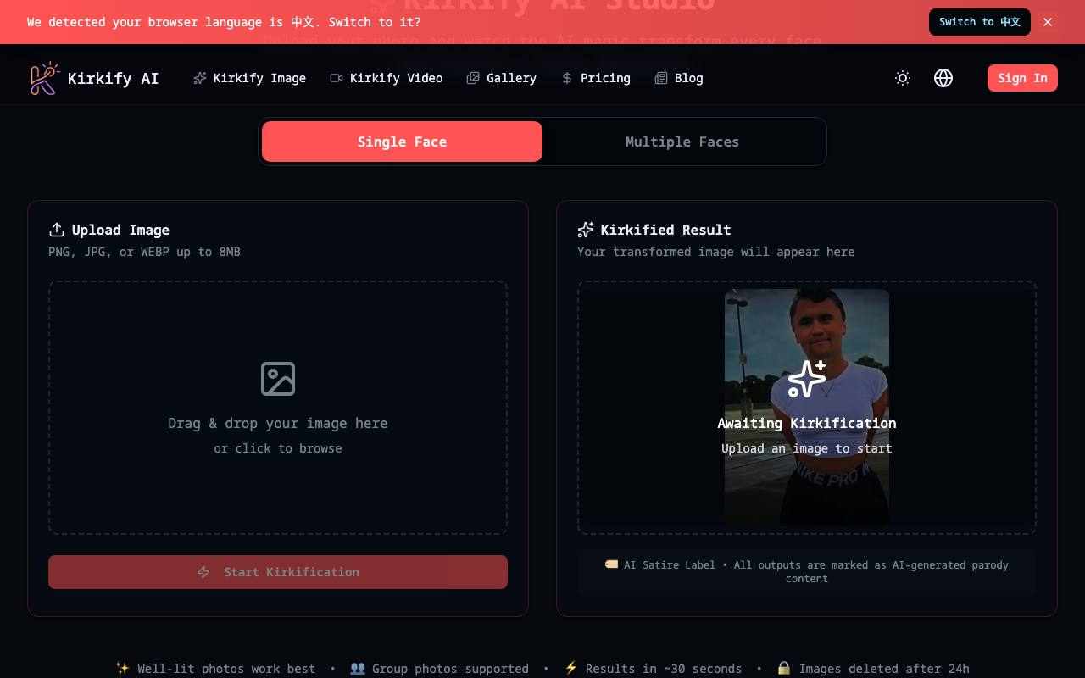Viewport: 1085px width, 678px height.
Task: Click the image placeholder icon in upload area
Action: click(278, 379)
